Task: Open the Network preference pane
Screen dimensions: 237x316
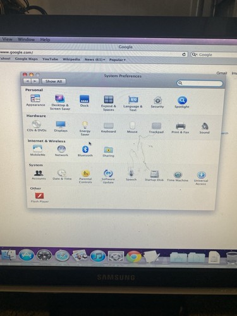Action: coord(61,150)
